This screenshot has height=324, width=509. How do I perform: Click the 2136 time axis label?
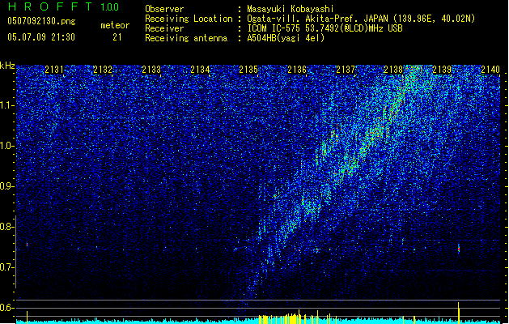297,69
